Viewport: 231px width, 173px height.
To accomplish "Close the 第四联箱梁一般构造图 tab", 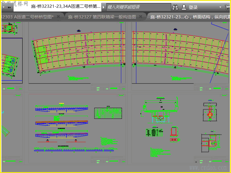I will click(141, 17).
